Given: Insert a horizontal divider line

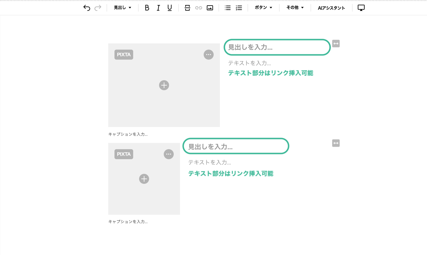Looking at the screenshot, I should (187, 8).
